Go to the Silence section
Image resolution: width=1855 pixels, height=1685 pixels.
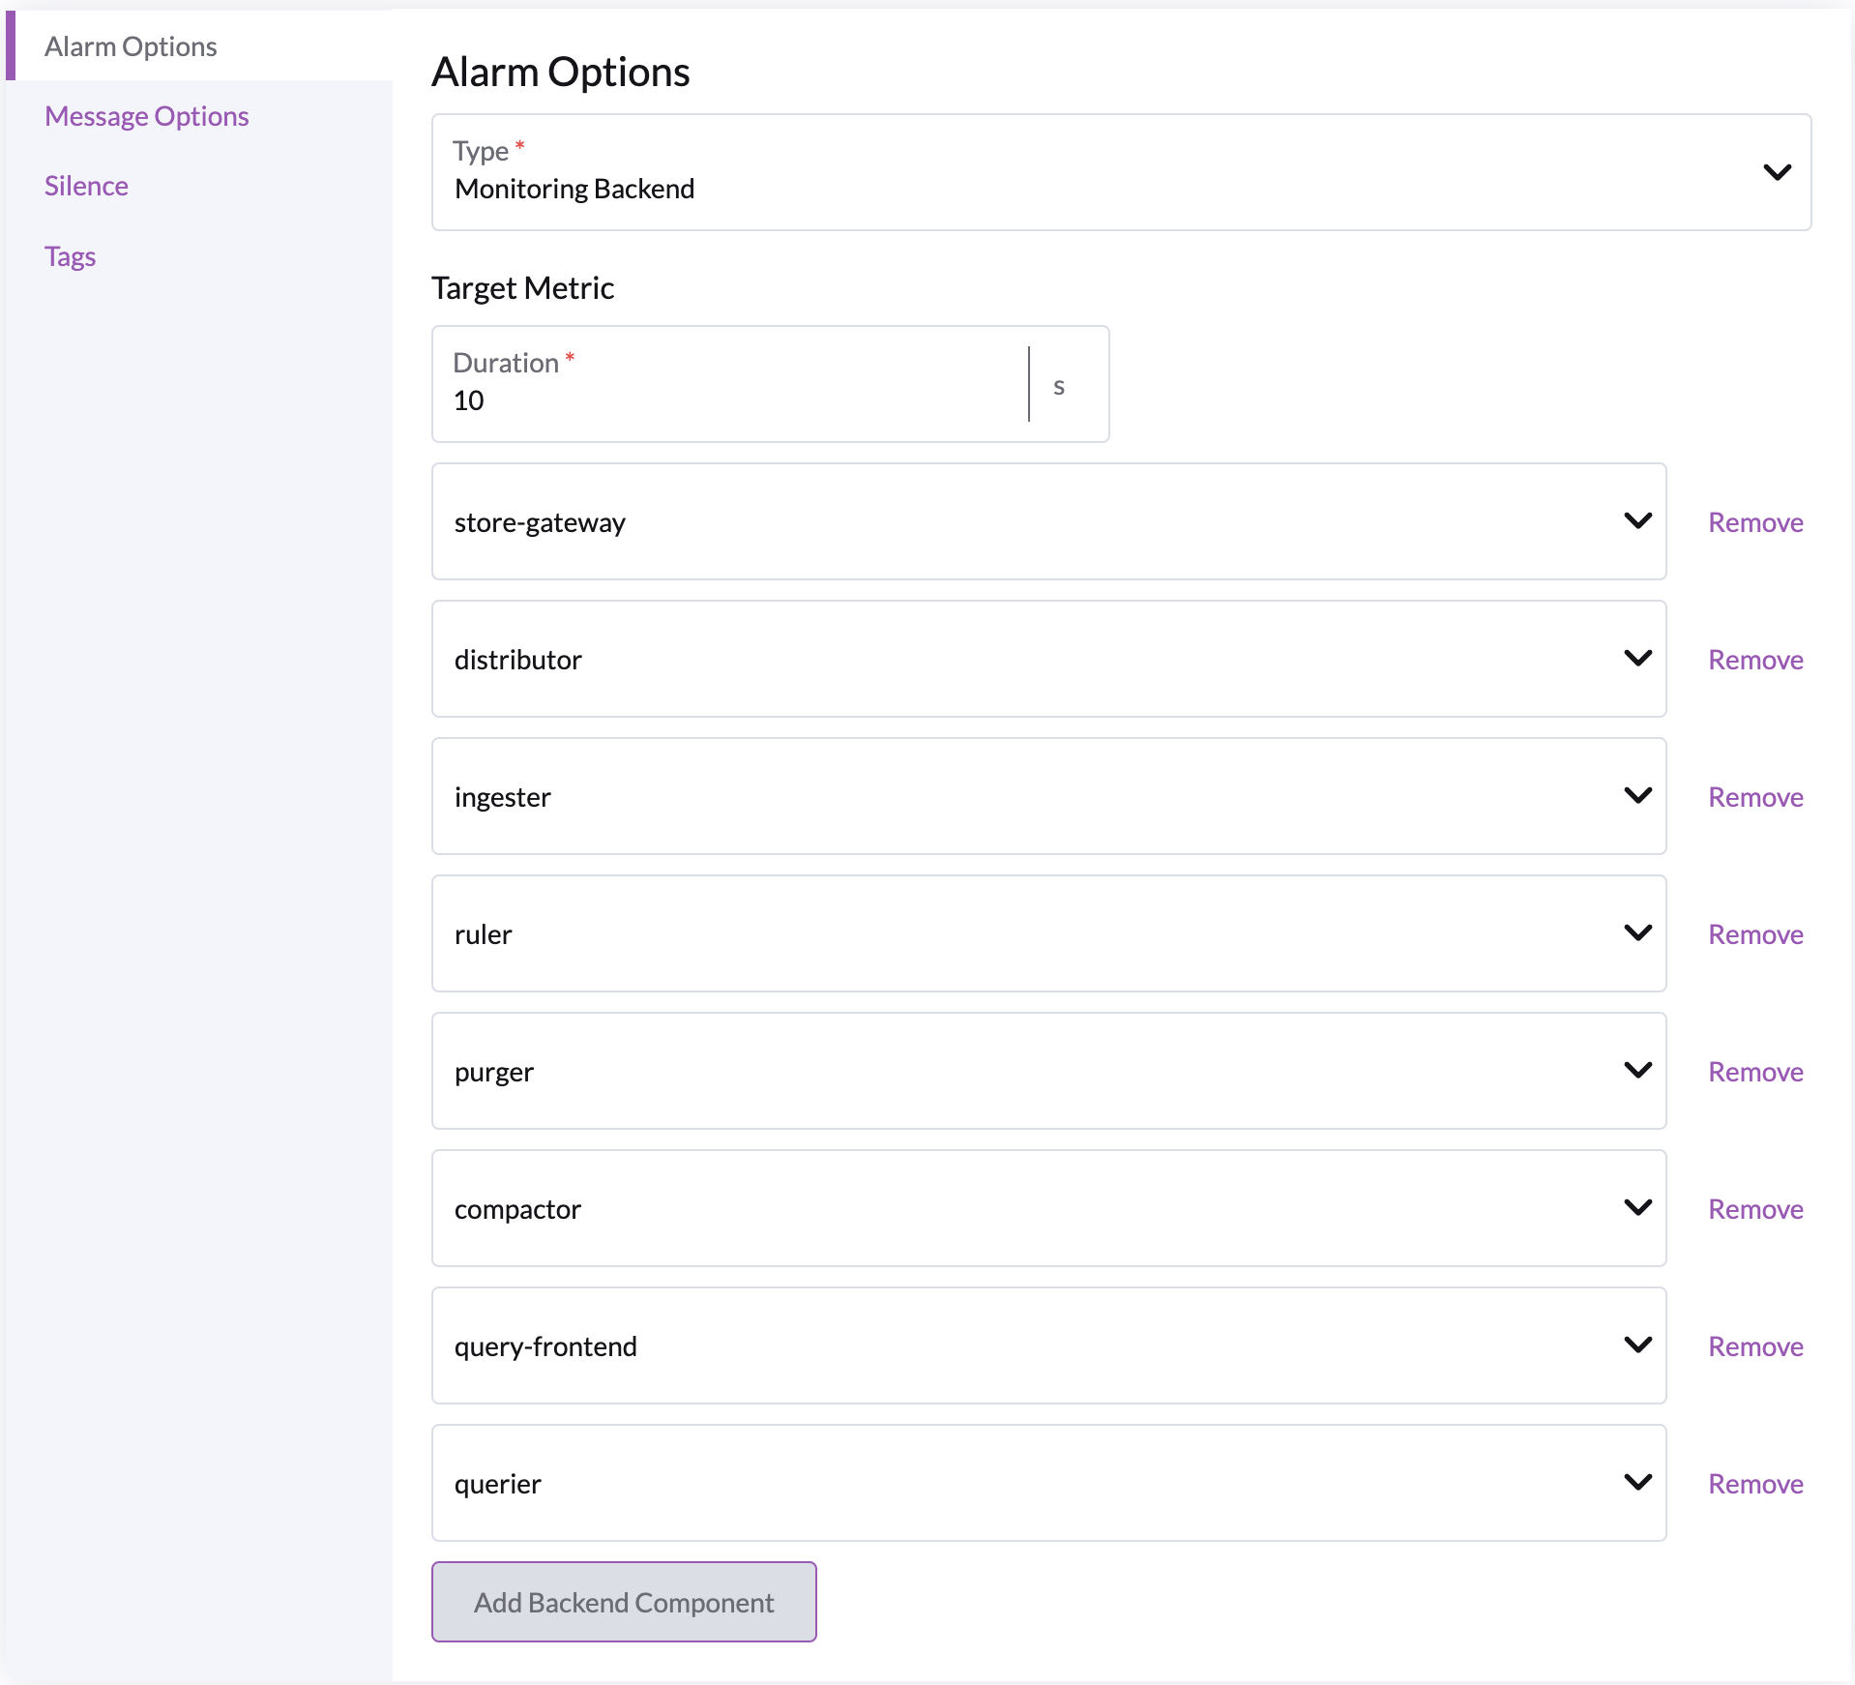click(x=86, y=186)
